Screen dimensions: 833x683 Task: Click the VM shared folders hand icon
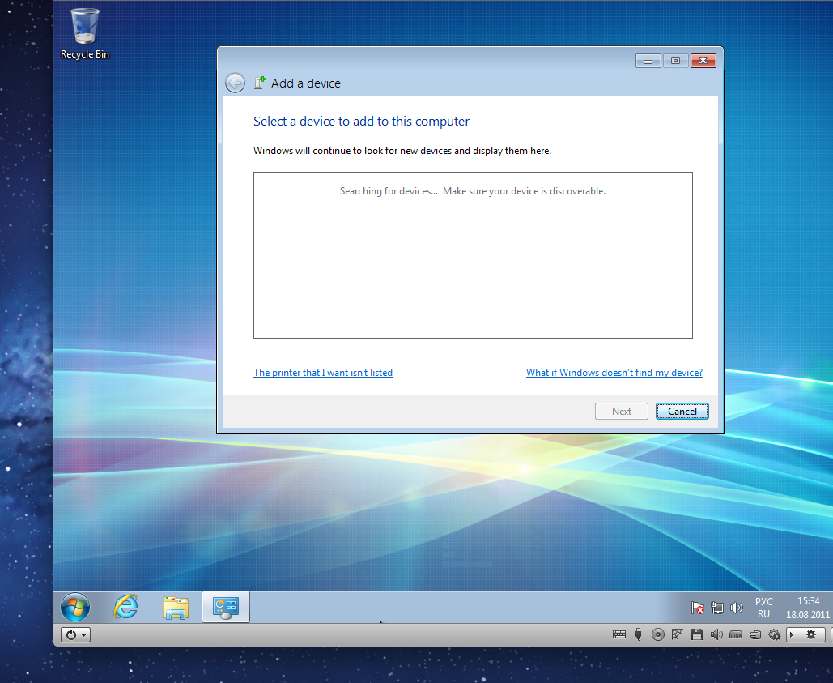pos(755,634)
